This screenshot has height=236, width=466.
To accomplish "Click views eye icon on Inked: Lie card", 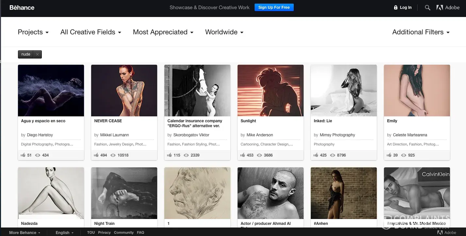I will coord(333,155).
